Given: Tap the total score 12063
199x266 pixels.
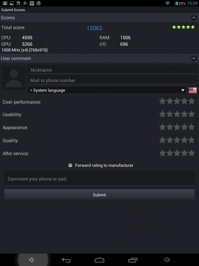Looking at the screenshot, I should click(x=94, y=28).
